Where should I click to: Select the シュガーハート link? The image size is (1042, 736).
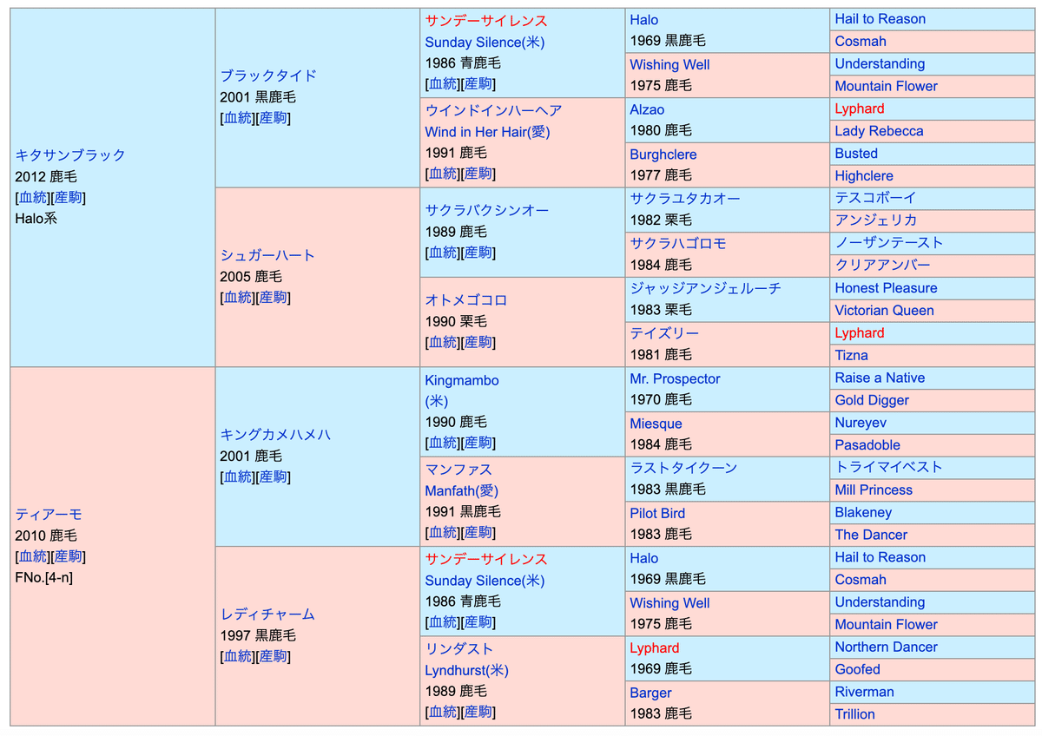tap(267, 255)
